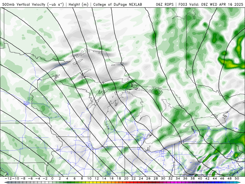
Task: Click the '34' color scale label
Action: point(178,178)
